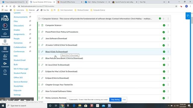Toggle publish status of How To Install Software Video

[164, 91]
